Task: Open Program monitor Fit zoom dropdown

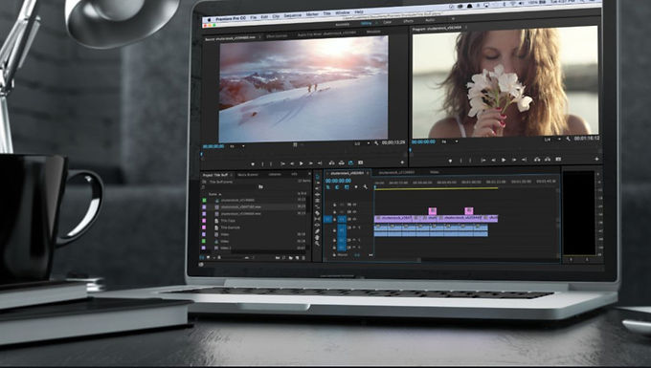Action: pos(451,141)
